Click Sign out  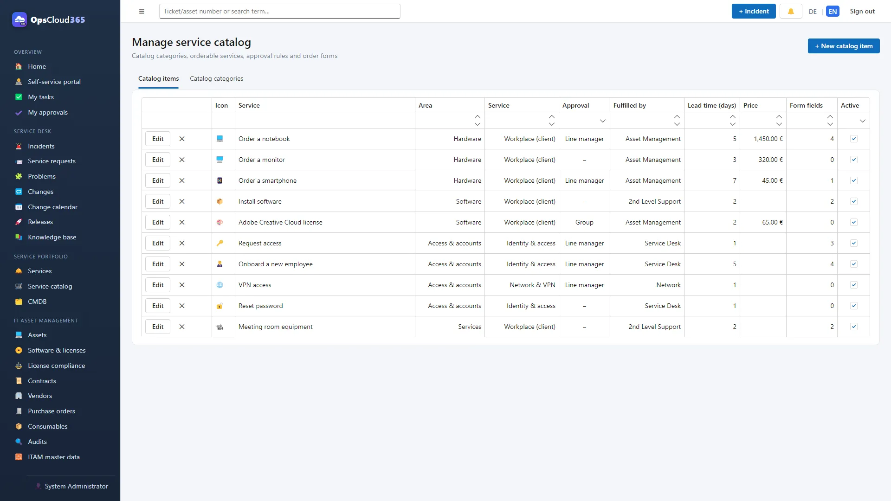coord(862,11)
